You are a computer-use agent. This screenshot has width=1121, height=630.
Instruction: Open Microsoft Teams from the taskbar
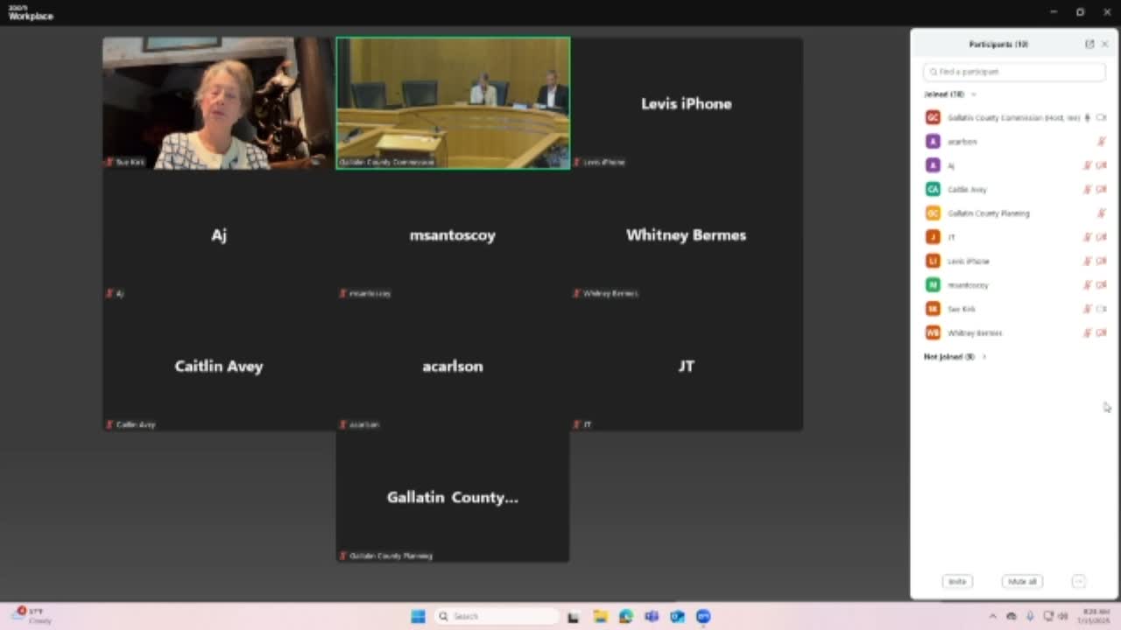pyautogui.click(x=652, y=617)
